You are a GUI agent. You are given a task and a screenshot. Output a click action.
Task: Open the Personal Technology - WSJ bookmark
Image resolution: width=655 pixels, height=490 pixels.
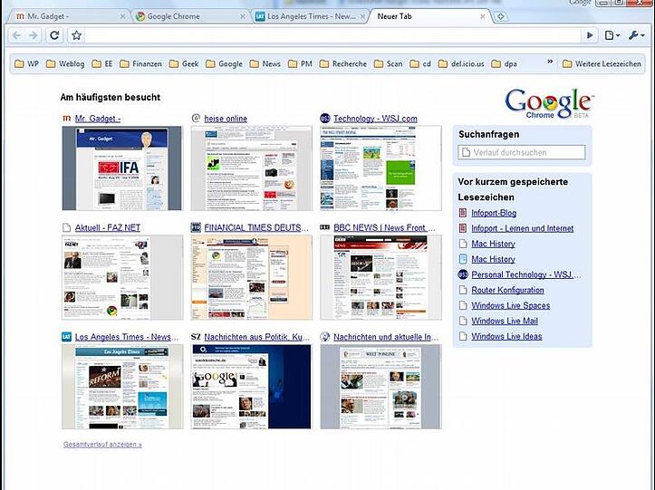tap(526, 274)
